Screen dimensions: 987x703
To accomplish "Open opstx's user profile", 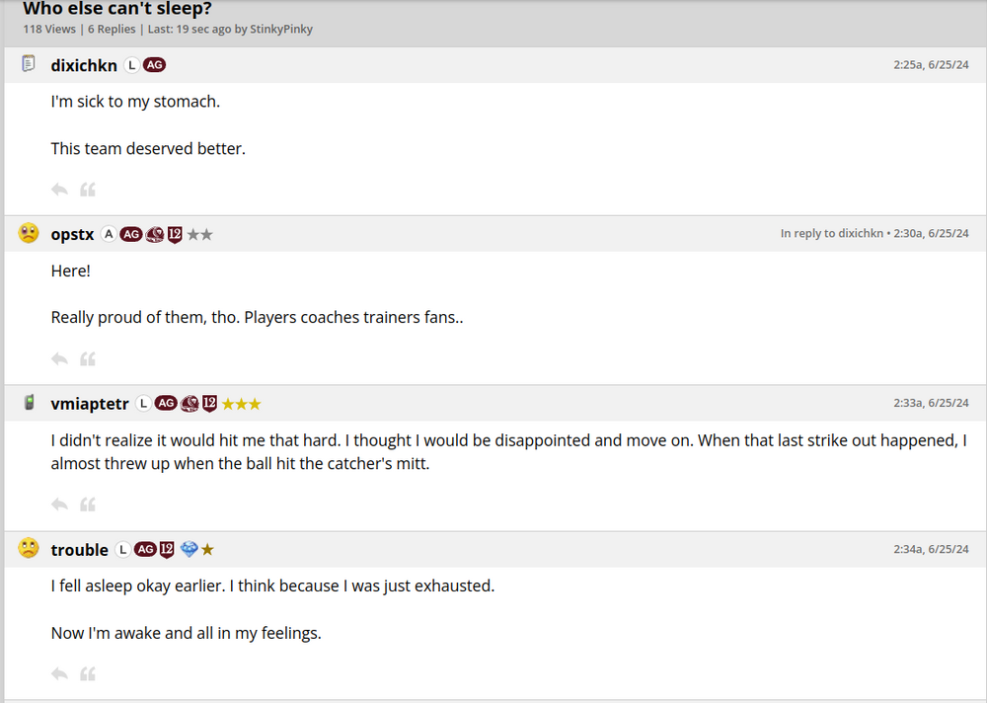I will click(x=72, y=235).
